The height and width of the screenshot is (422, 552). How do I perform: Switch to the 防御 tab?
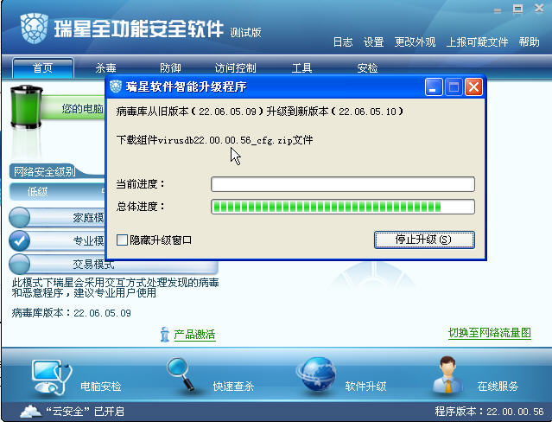coord(170,67)
